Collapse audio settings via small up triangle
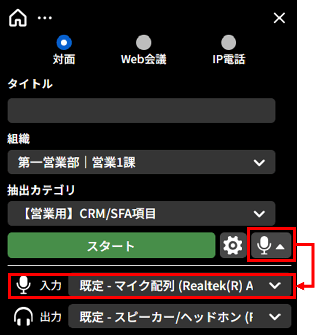Viewport: 315px width, 335px height. pos(280,247)
